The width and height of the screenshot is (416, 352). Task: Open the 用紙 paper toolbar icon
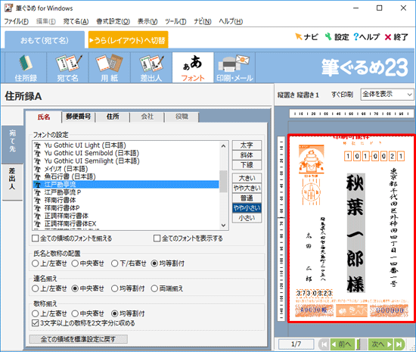click(x=110, y=67)
